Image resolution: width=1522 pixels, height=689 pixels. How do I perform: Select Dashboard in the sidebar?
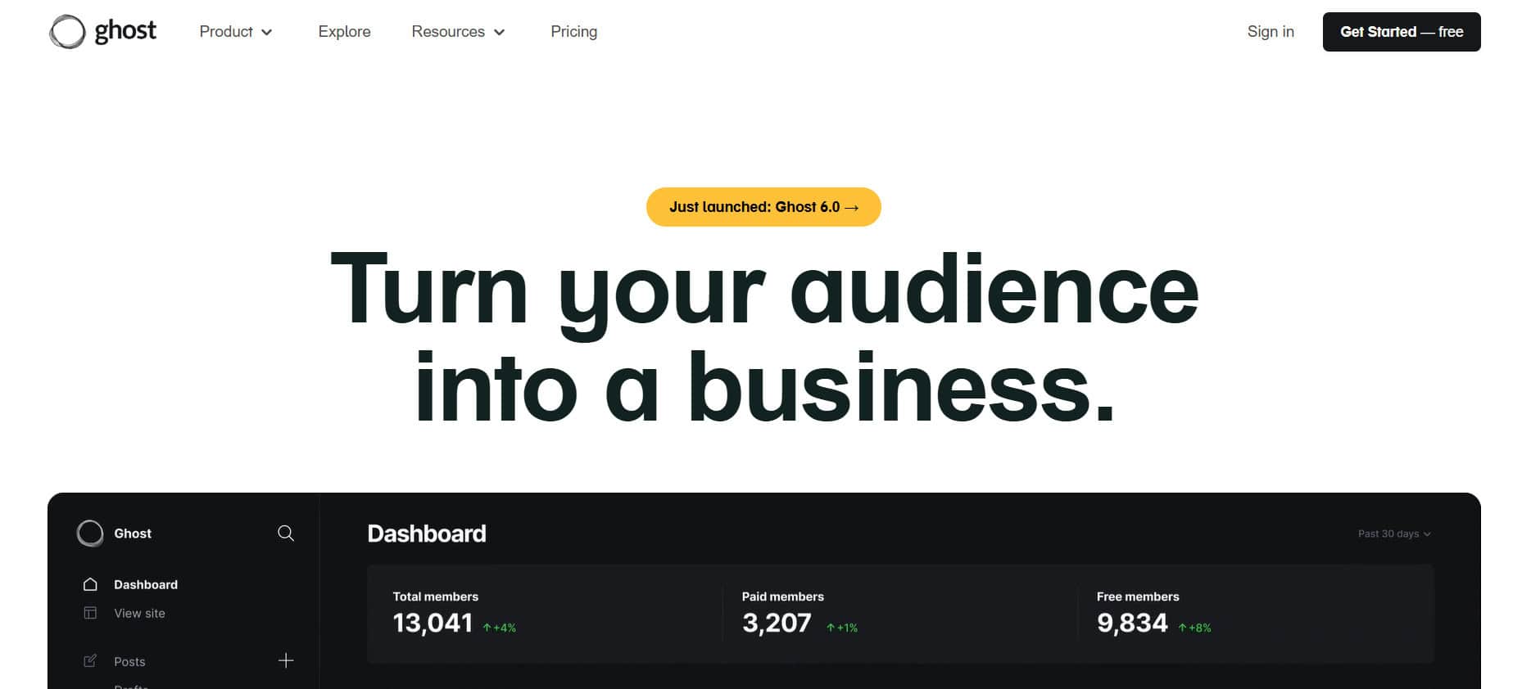pyautogui.click(x=146, y=584)
